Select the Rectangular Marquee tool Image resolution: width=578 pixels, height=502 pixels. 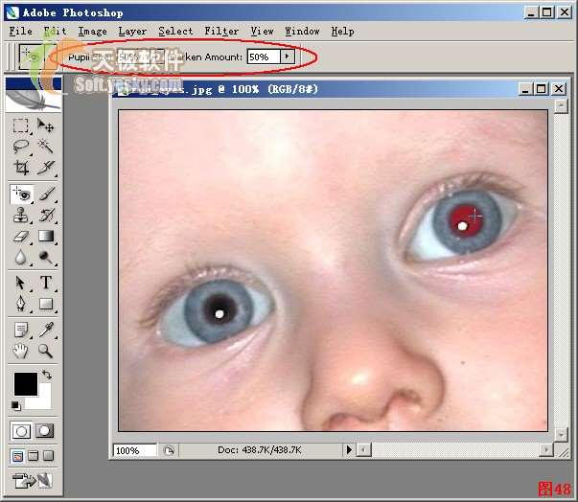[x=21, y=125]
